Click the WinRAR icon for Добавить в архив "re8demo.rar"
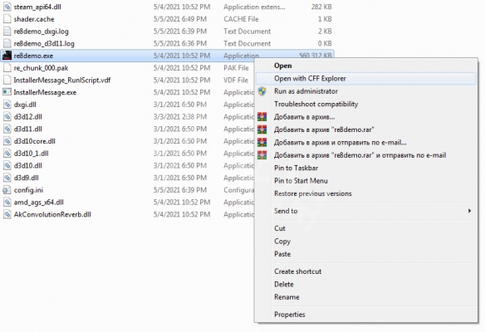 (x=262, y=129)
